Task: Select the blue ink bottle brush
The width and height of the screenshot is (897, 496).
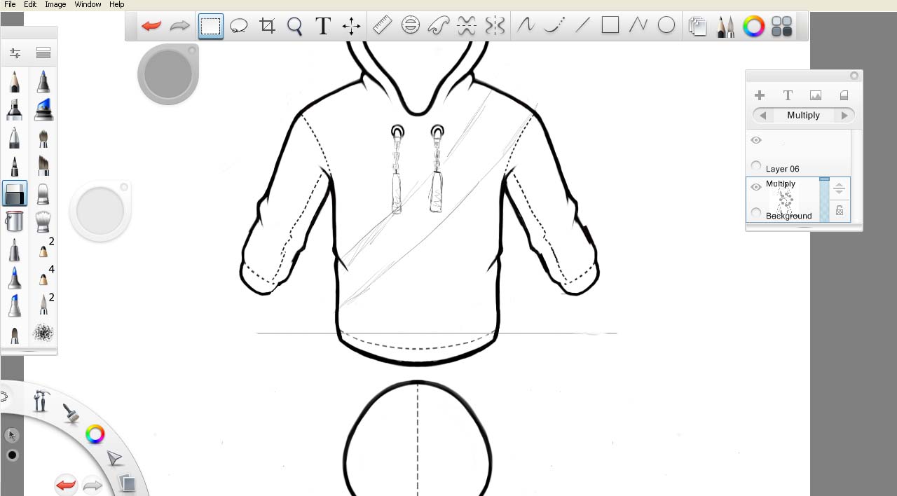Action: tap(43, 110)
